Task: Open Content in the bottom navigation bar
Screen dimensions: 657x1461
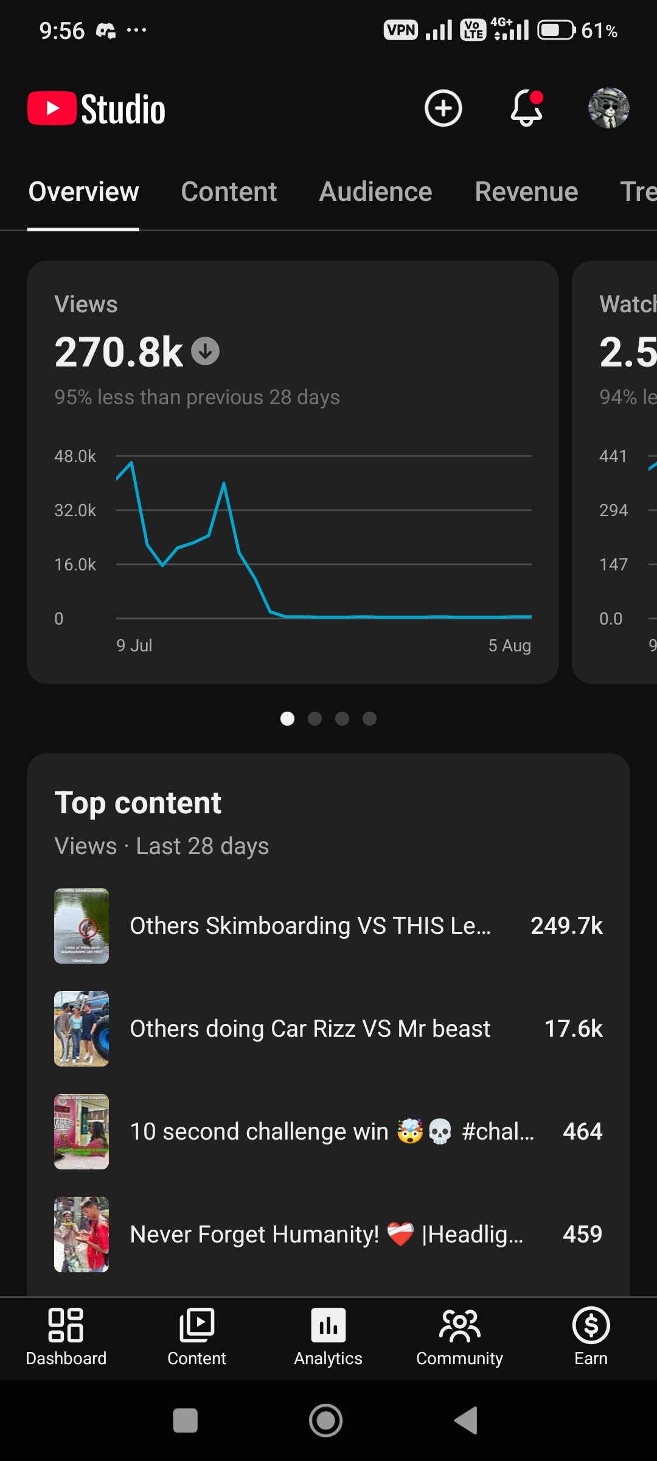Action: [196, 1337]
